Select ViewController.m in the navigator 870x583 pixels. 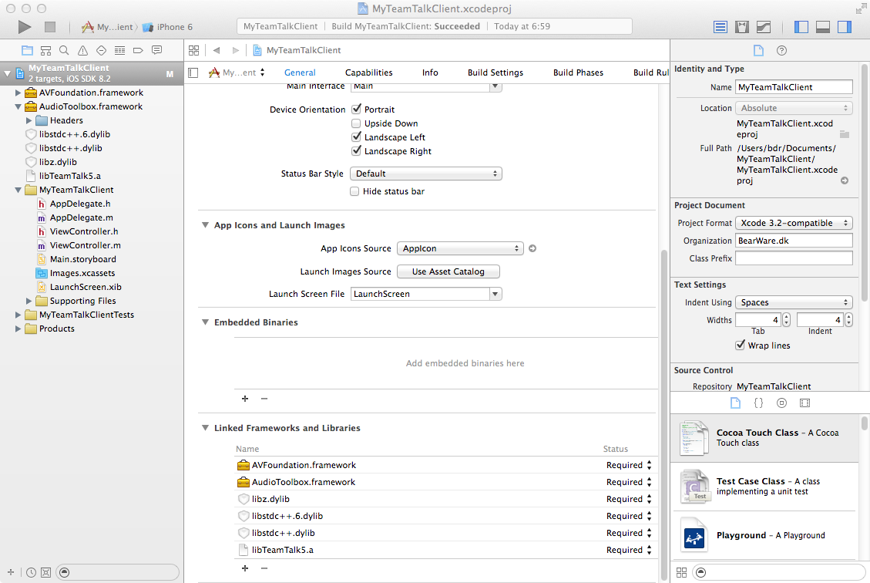85,245
